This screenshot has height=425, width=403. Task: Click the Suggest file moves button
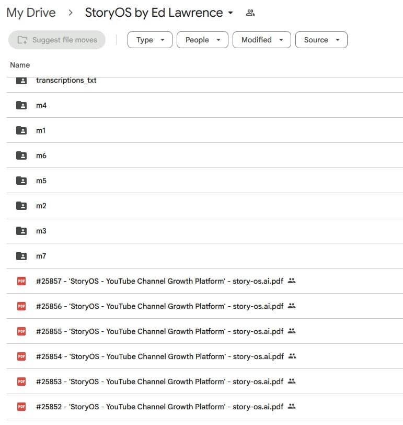[57, 40]
